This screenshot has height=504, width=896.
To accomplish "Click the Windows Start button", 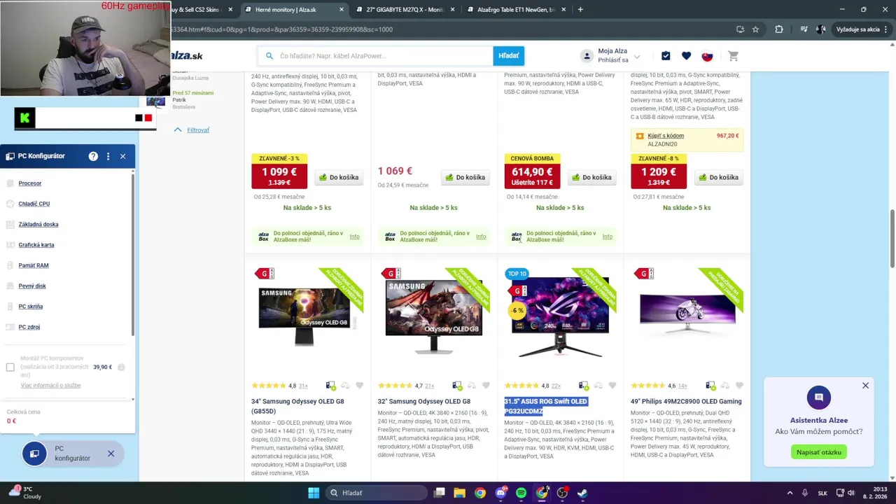I will 314,493.
